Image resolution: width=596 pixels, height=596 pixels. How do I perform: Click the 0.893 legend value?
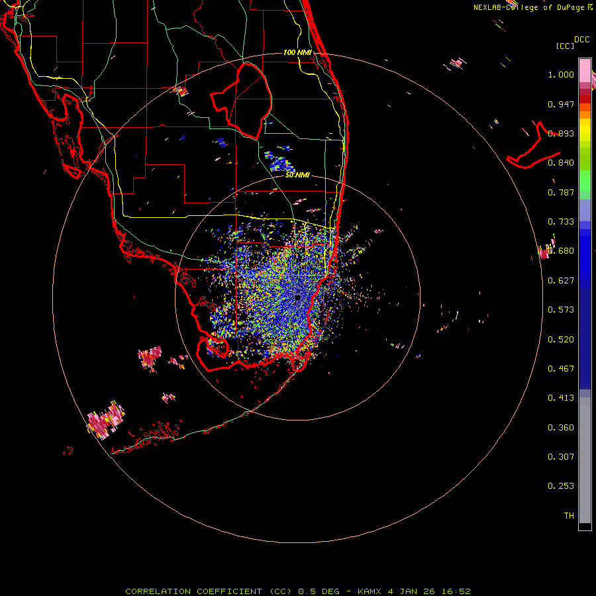click(561, 133)
